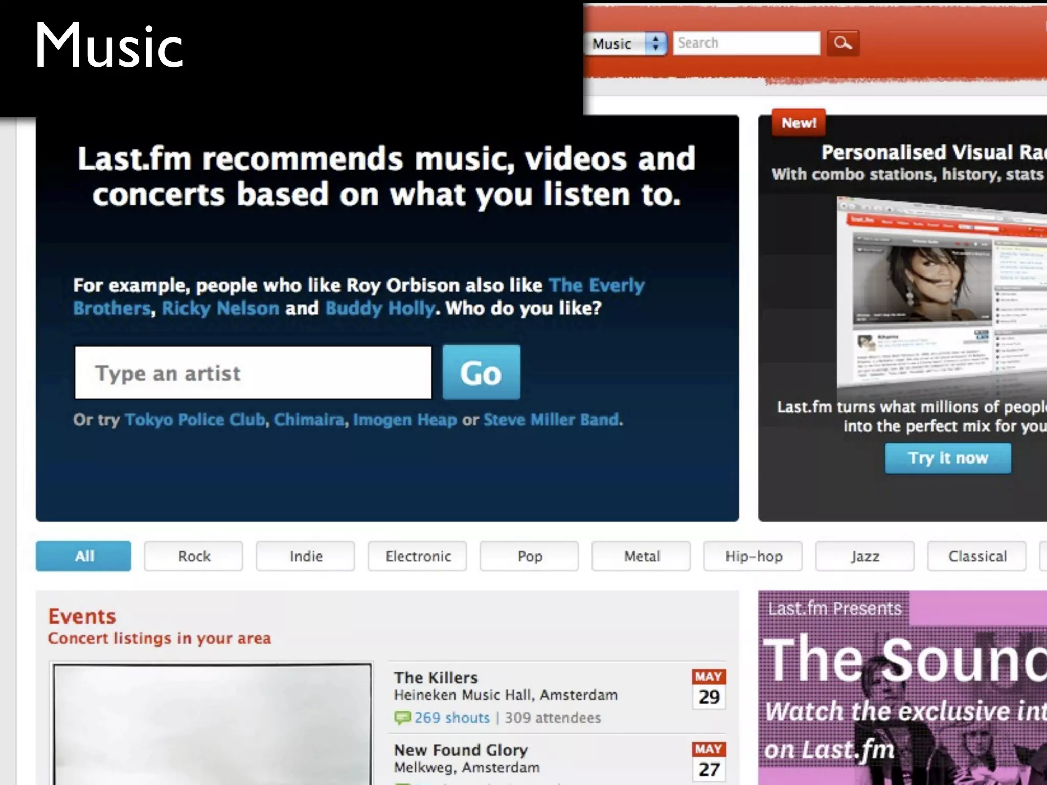Click the Personalised Visual Radio heading

[x=934, y=153]
